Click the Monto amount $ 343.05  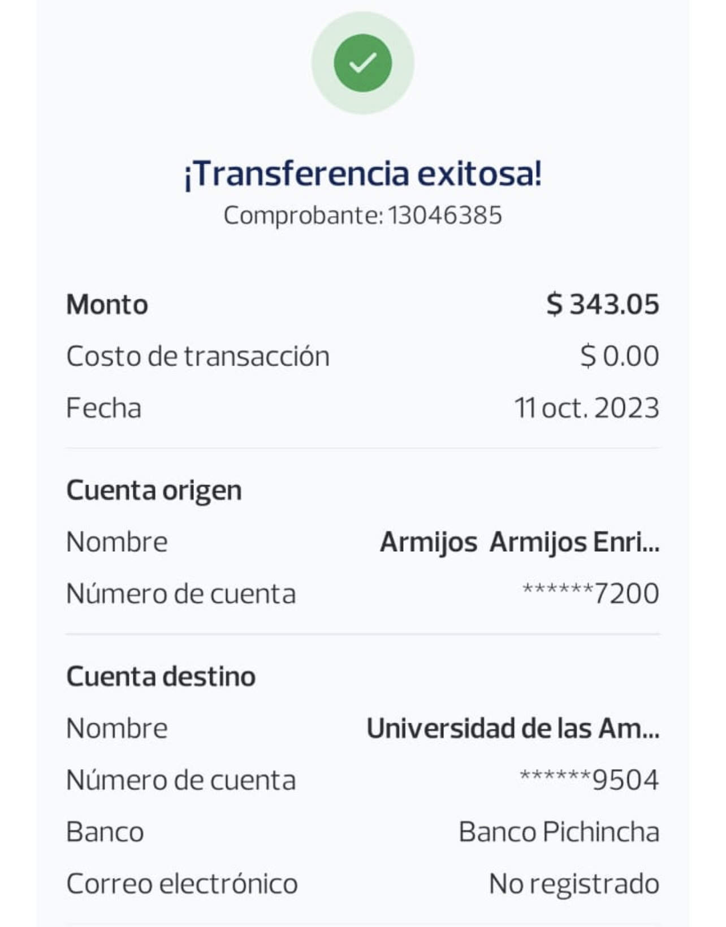coord(602,304)
